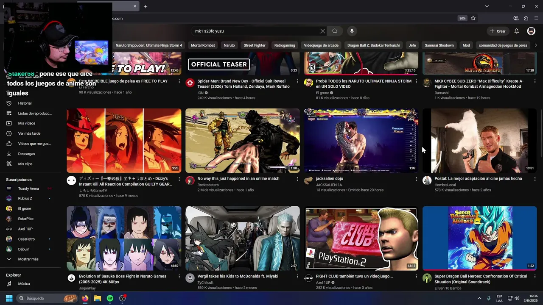This screenshot has width=543, height=305.
Task: Open options menu for jacksalien dojo
Action: coord(416,179)
